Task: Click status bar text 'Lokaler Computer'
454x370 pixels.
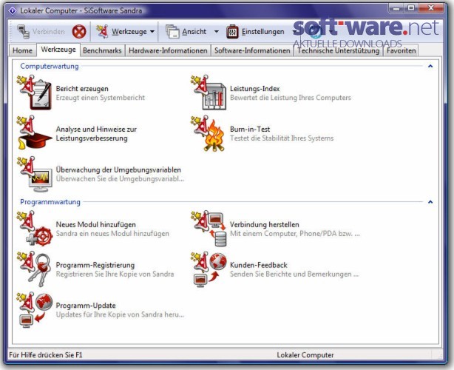Action: [305, 355]
